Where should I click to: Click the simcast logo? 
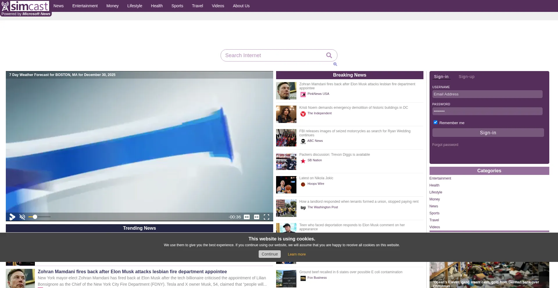(x=25, y=6)
